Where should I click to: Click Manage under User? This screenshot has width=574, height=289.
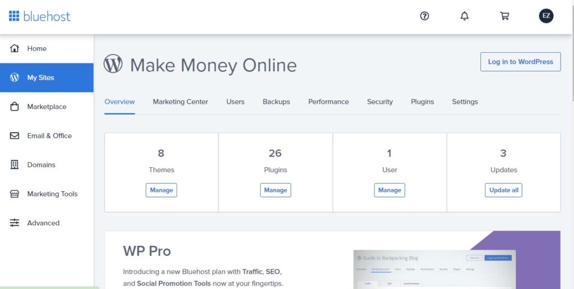(x=390, y=190)
